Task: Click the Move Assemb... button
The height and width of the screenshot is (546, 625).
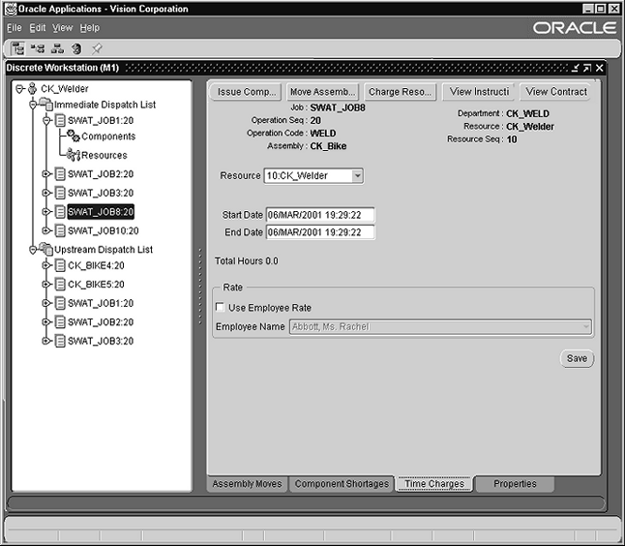Action: click(x=322, y=92)
